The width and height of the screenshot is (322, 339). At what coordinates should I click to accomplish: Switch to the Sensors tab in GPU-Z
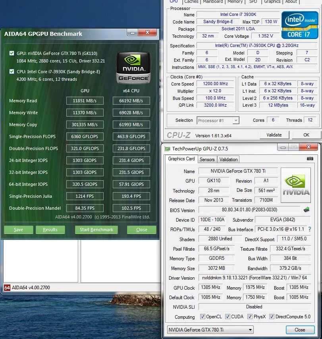click(207, 160)
